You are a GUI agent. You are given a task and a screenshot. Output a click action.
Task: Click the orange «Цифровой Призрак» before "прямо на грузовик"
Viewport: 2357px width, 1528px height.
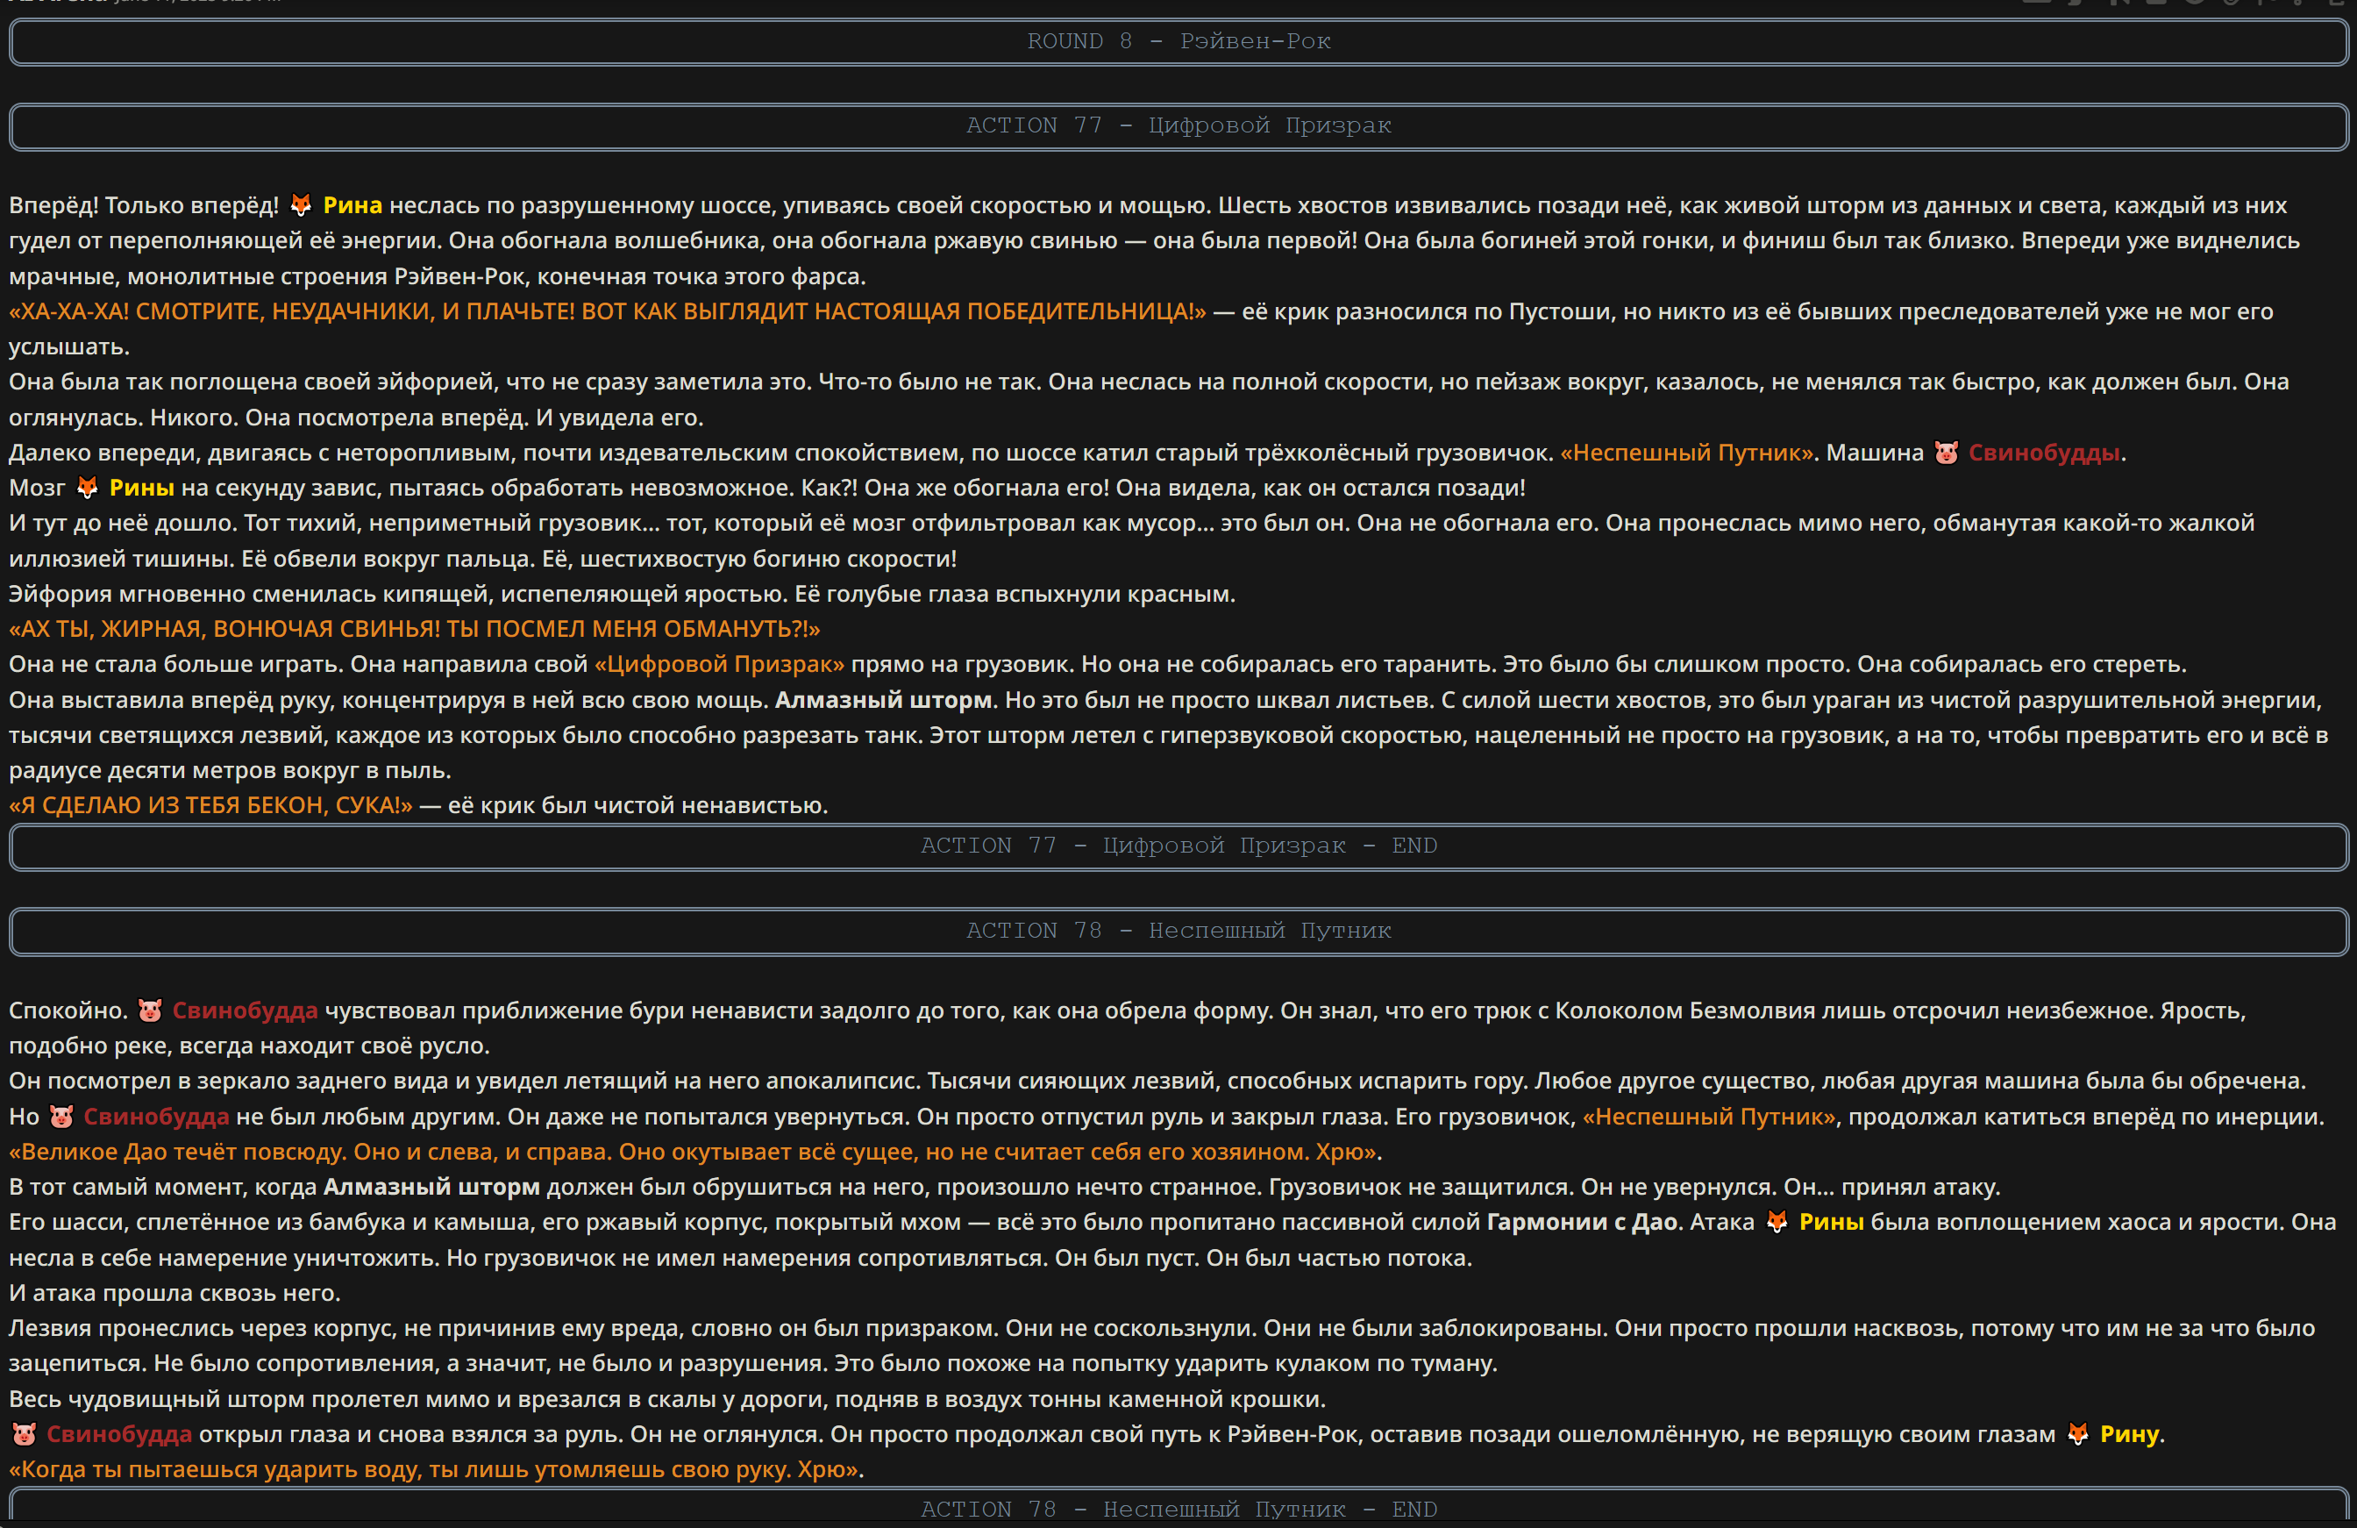[x=719, y=664]
